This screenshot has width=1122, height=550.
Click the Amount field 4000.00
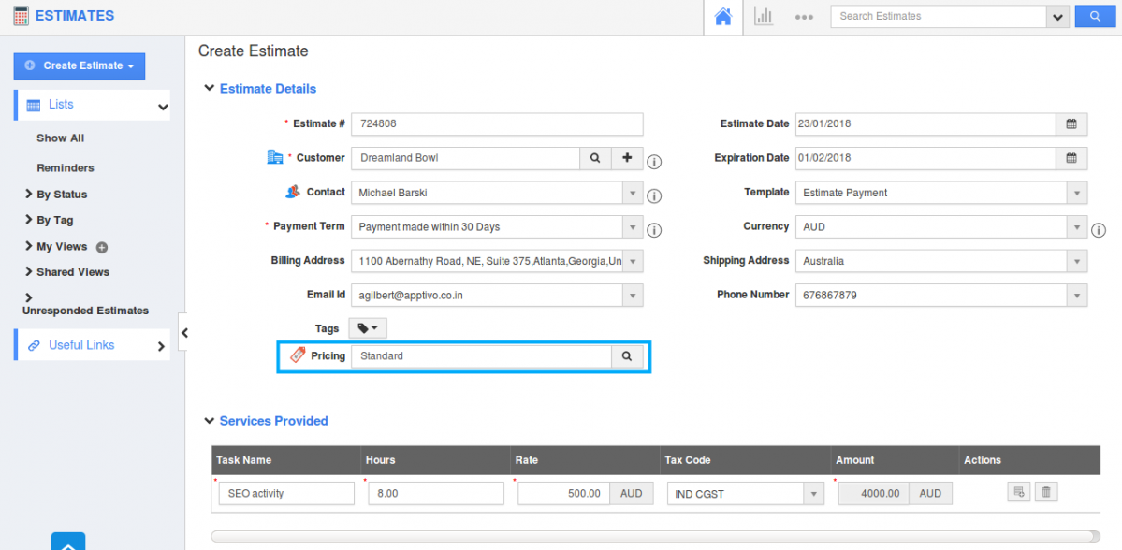pyautogui.click(x=873, y=494)
